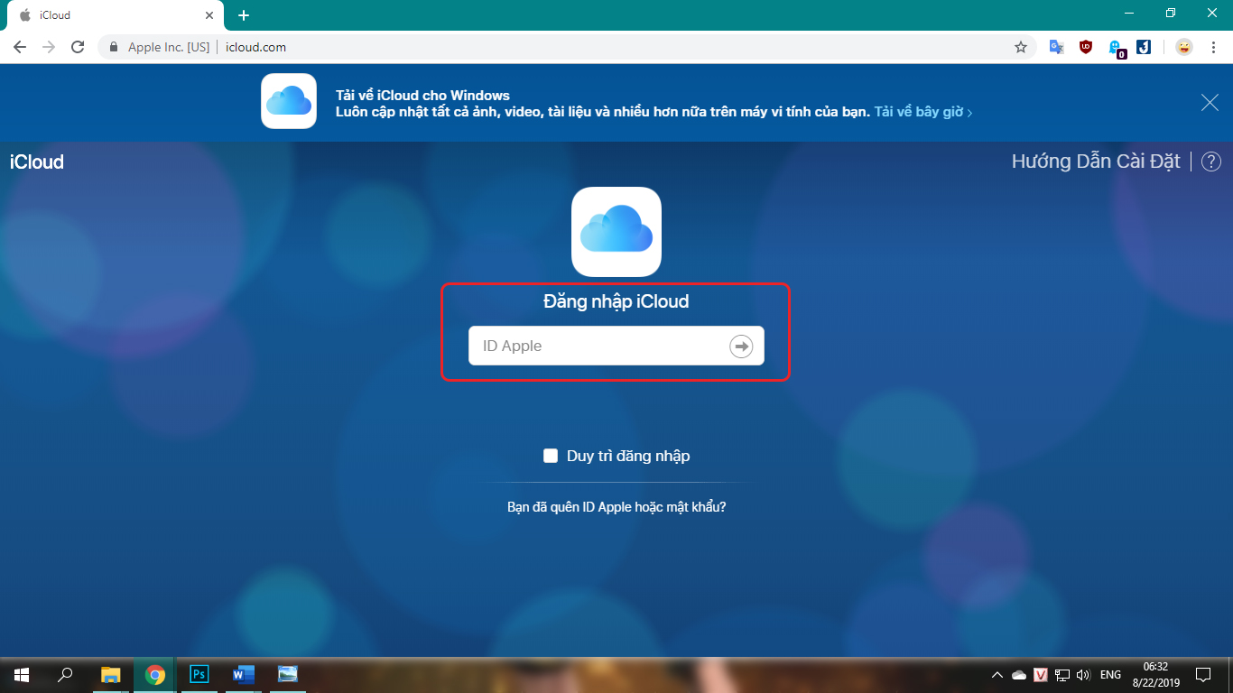Dismiss the iCloud for Windows banner
1233x693 pixels.
pyautogui.click(x=1210, y=103)
